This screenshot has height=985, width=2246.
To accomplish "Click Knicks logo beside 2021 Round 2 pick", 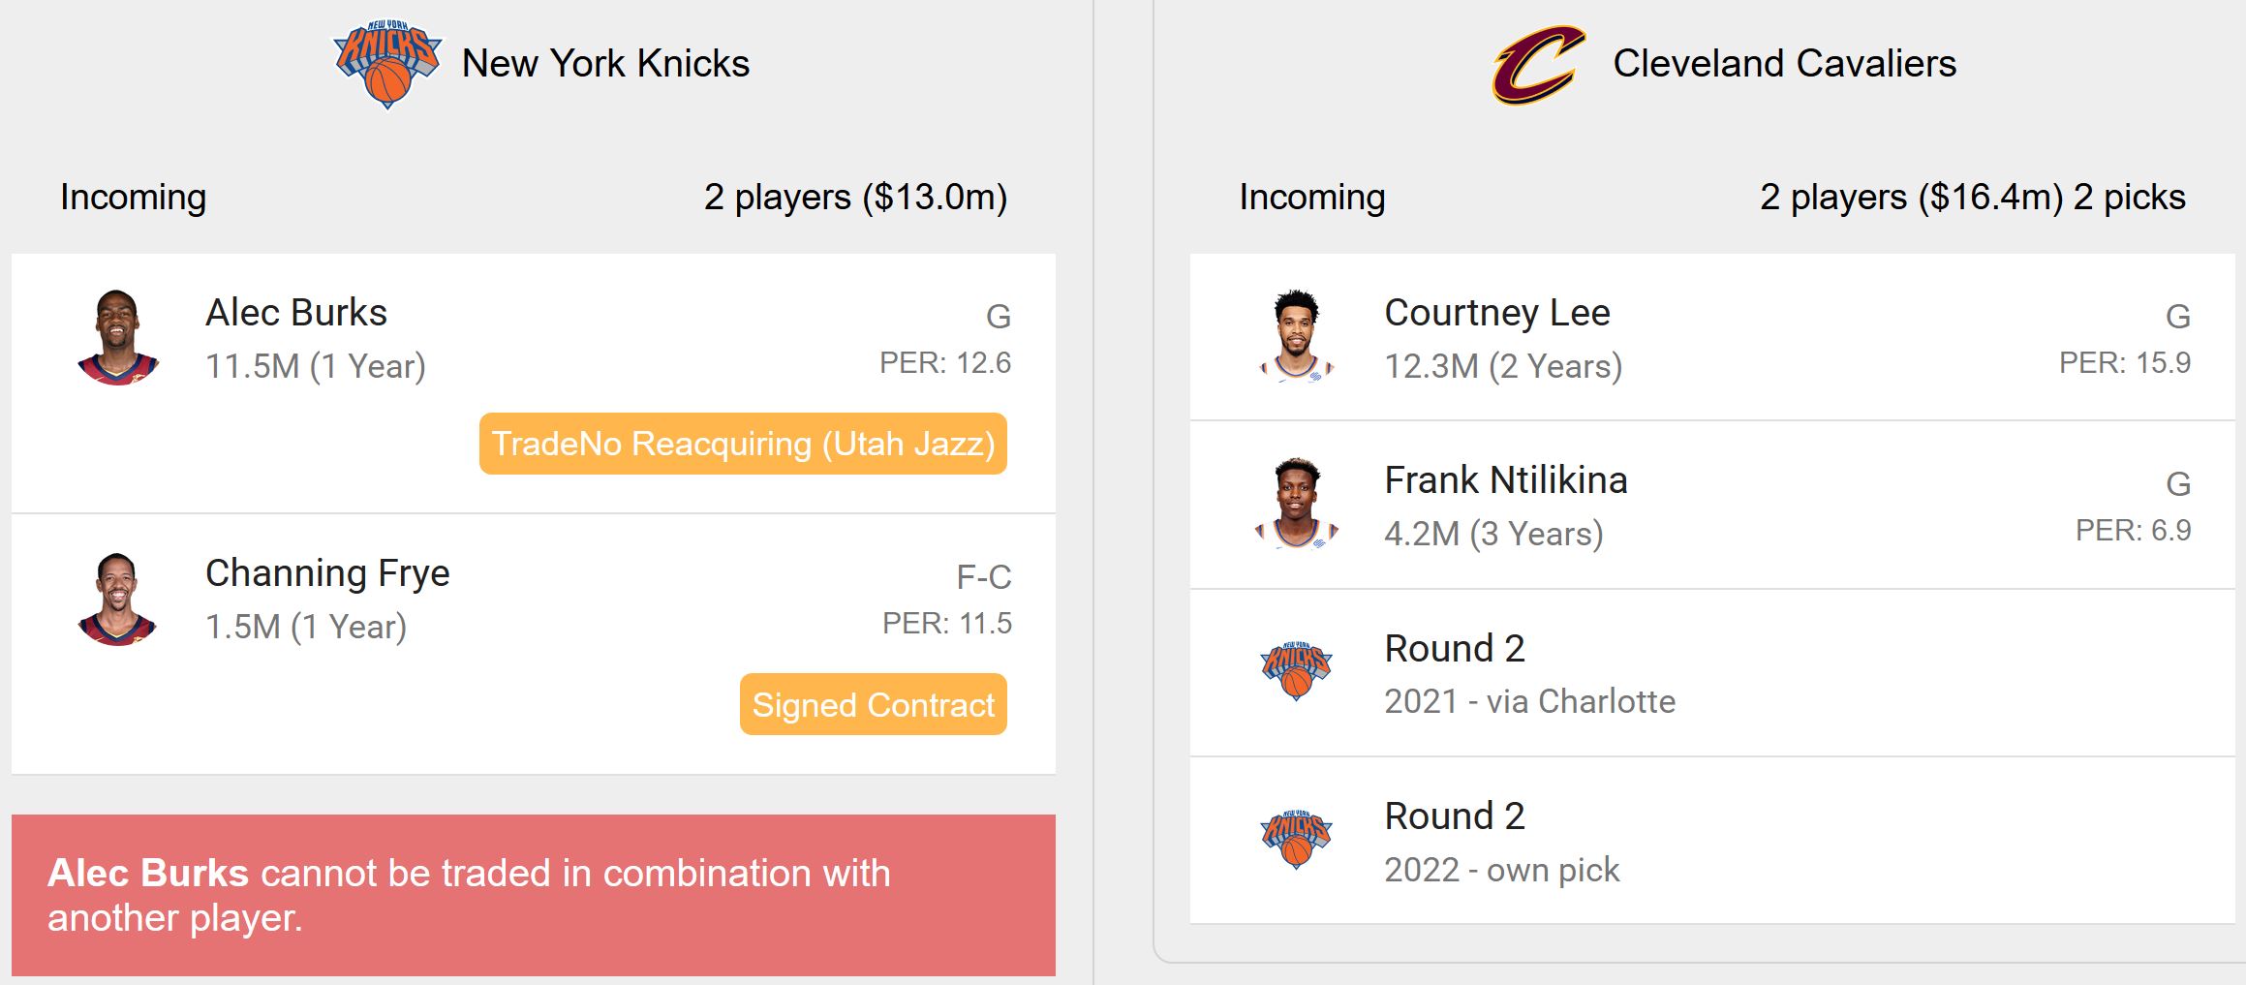I will [1296, 670].
